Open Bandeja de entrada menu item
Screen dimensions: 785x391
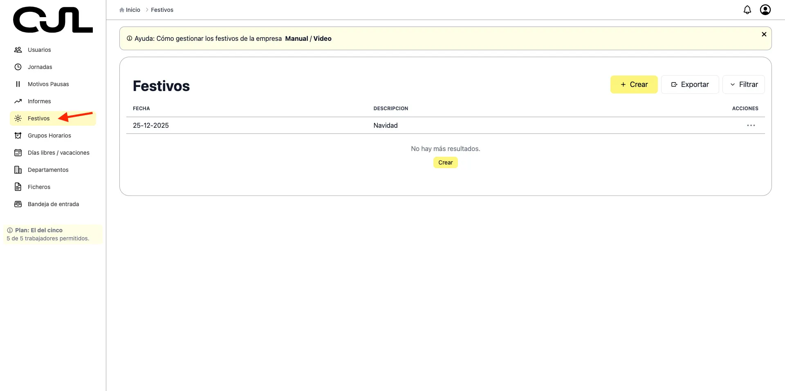[53, 204]
